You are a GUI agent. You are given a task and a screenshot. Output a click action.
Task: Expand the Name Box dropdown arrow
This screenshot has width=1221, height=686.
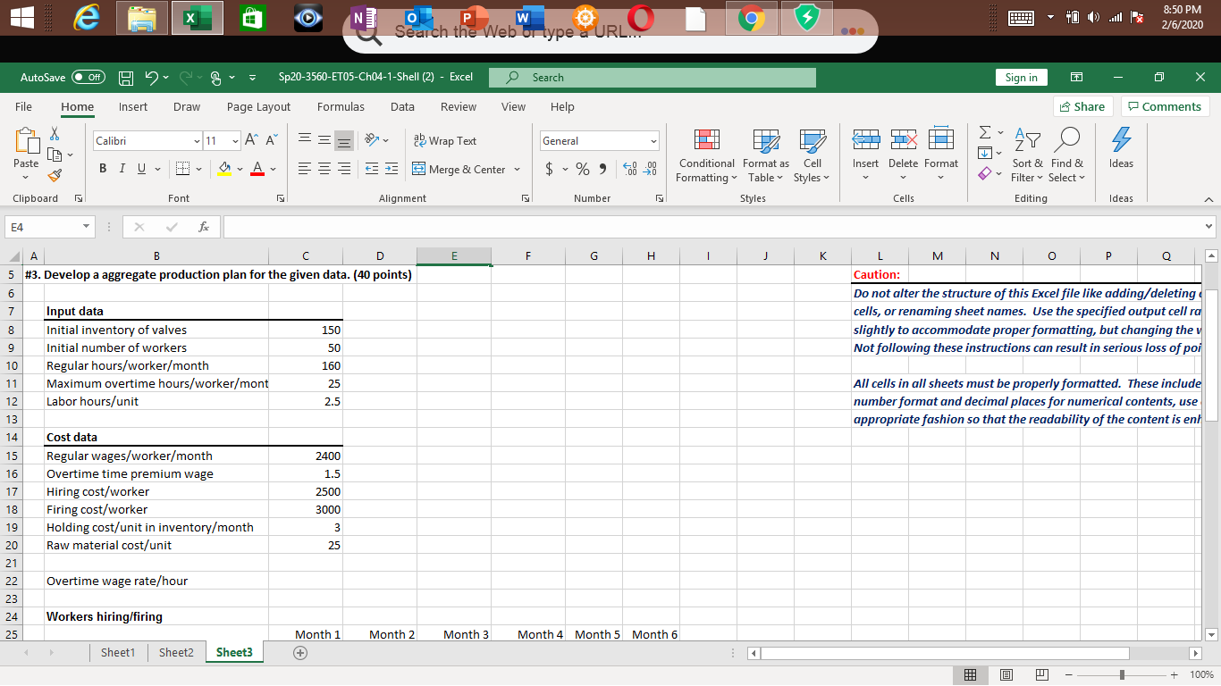point(85,229)
